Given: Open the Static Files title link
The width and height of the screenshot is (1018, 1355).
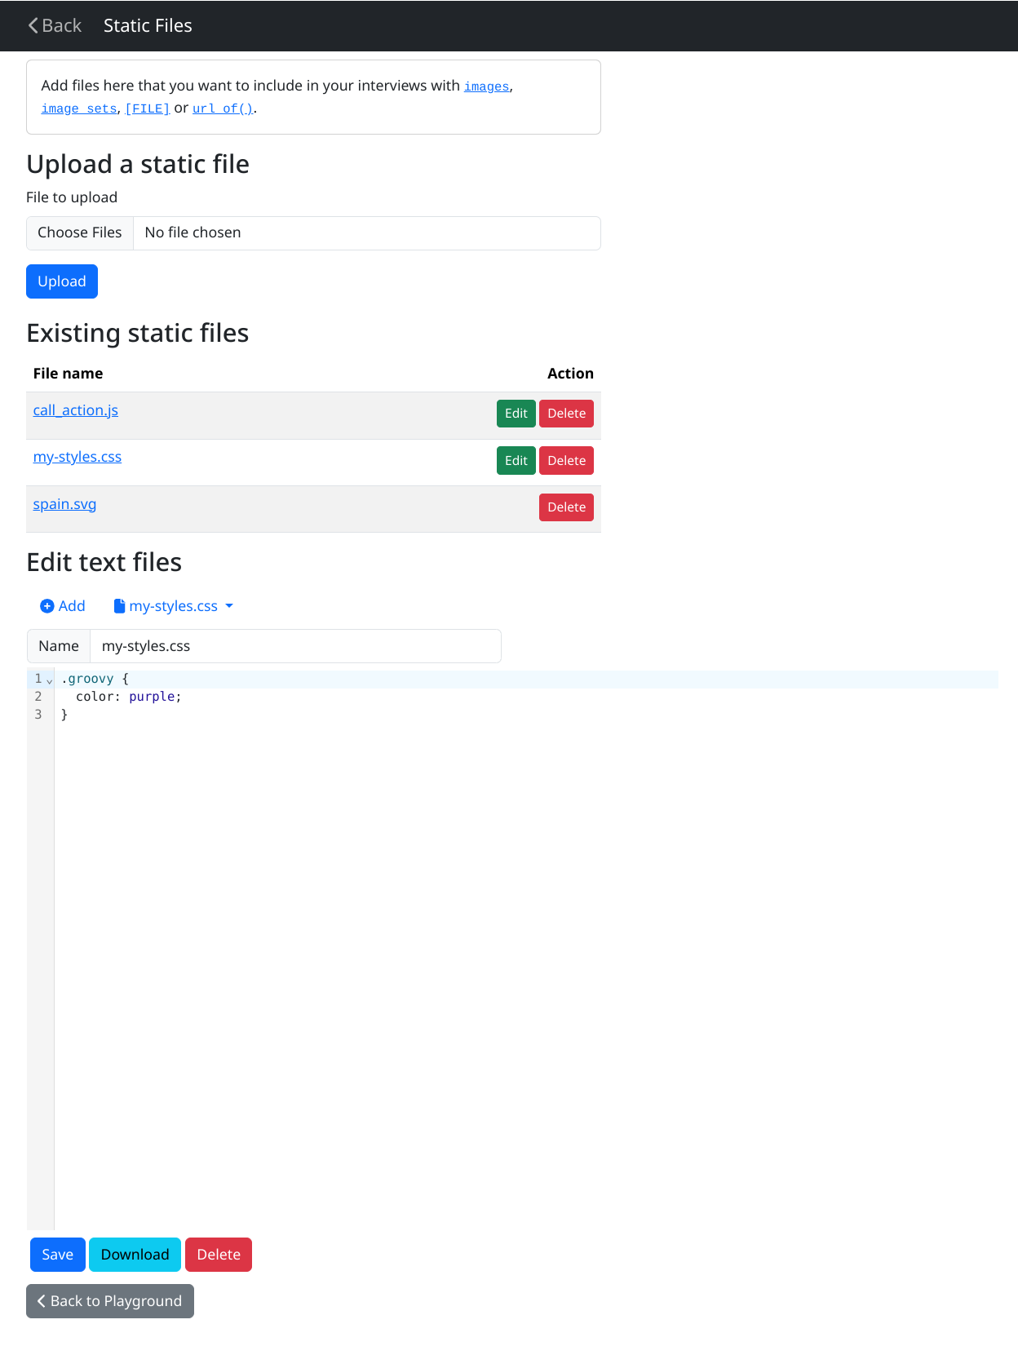Looking at the screenshot, I should coord(148,26).
